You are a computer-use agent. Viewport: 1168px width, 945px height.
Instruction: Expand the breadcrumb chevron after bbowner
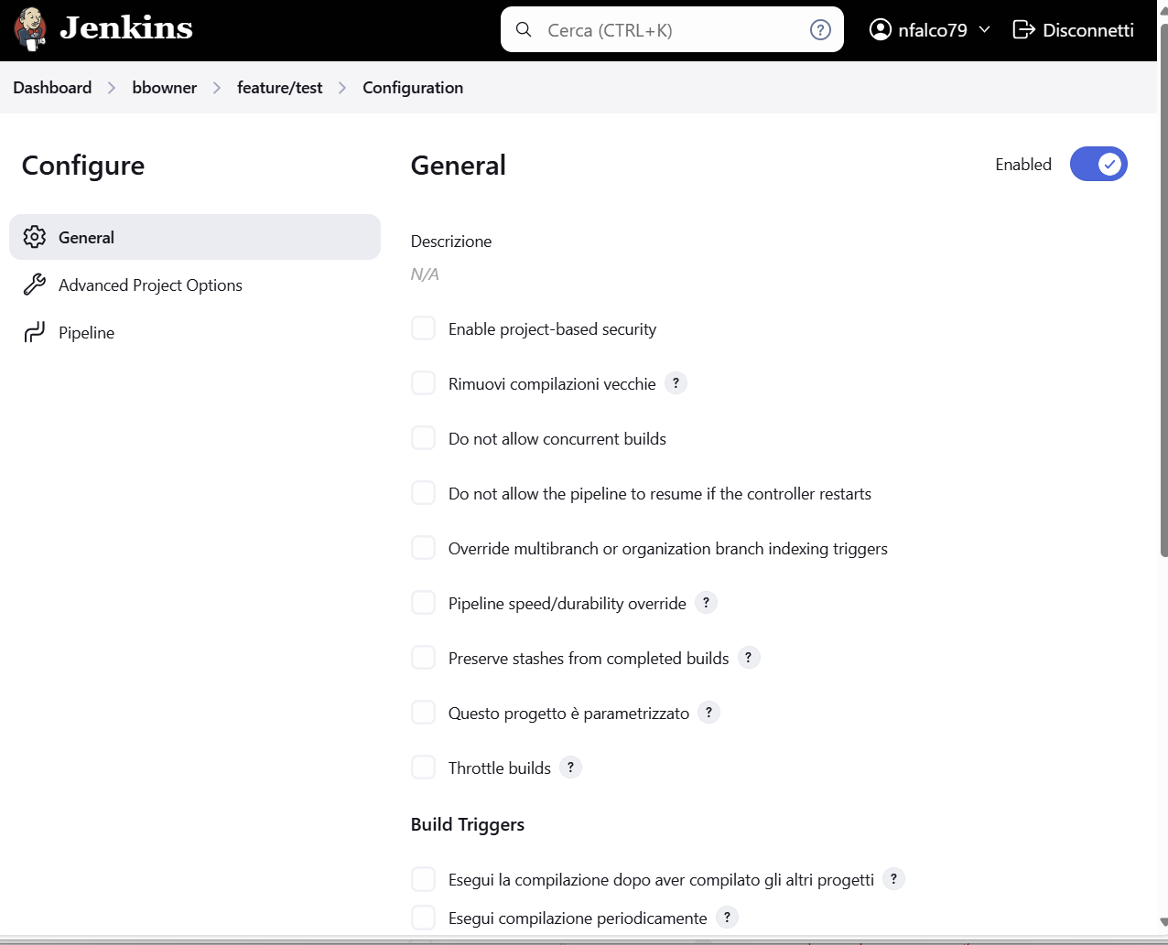pyautogui.click(x=217, y=88)
